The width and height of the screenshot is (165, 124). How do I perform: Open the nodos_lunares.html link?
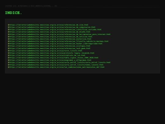tap(57, 65)
